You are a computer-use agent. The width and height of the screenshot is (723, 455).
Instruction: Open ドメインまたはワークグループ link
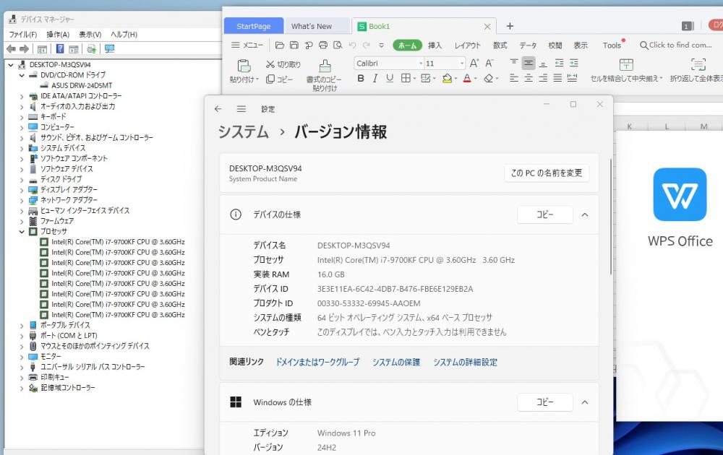point(317,363)
